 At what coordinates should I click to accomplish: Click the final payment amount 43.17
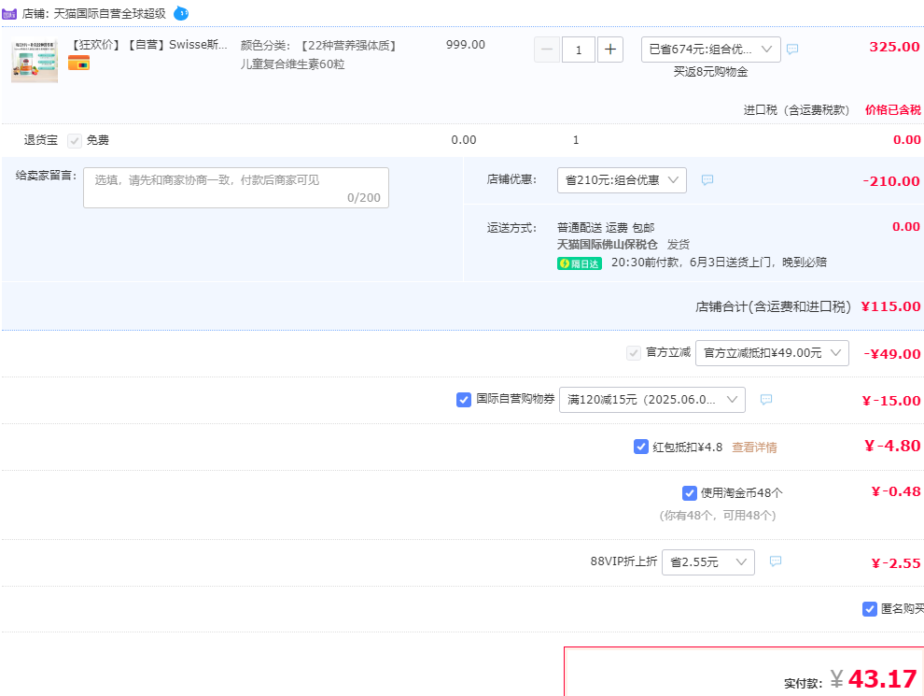tap(882, 679)
